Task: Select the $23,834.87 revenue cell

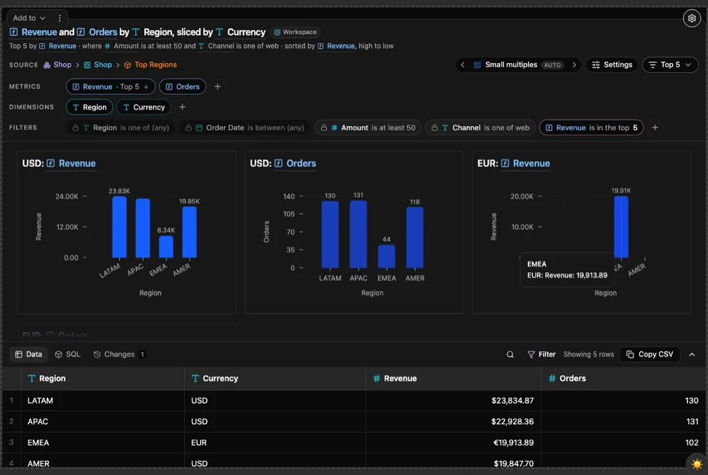Action: coord(453,400)
